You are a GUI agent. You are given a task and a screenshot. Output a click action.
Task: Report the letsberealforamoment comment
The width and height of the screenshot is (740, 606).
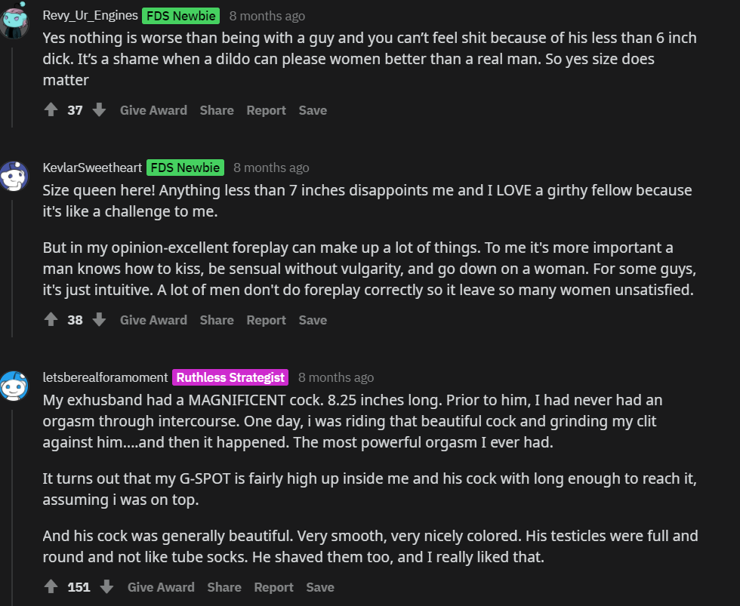pyautogui.click(x=273, y=587)
